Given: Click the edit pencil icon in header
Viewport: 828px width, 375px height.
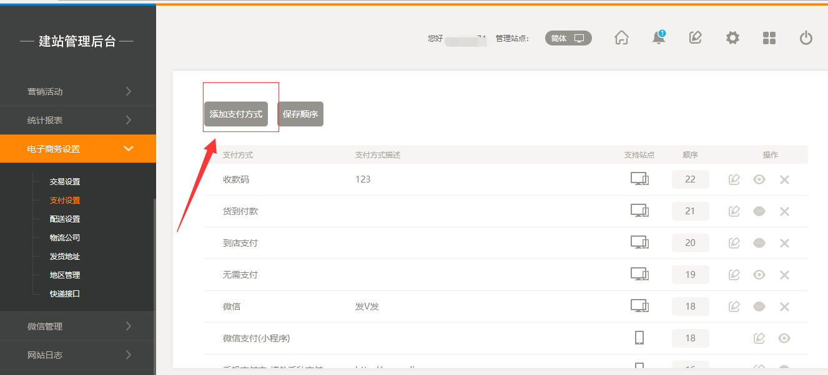Looking at the screenshot, I should click(695, 38).
